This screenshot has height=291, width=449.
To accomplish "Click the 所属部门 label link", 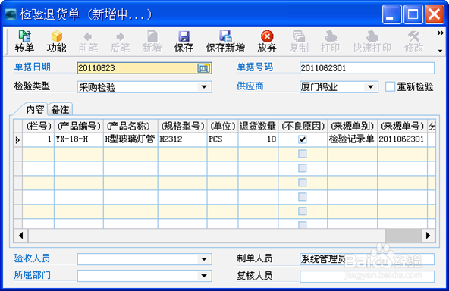I will click(x=33, y=275).
